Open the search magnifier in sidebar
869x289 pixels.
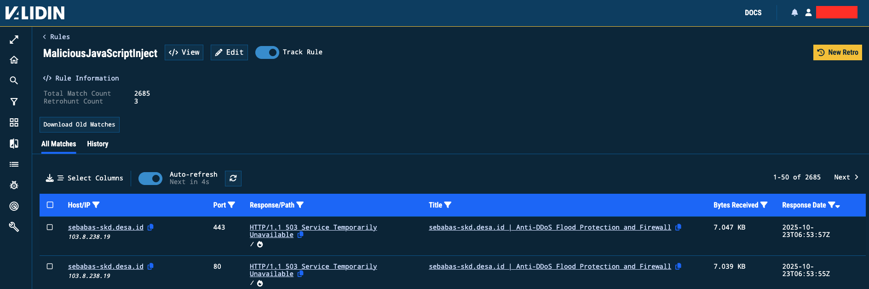tap(14, 81)
